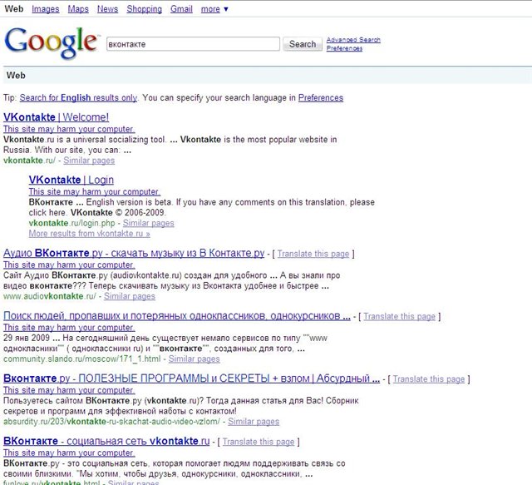This screenshot has width=532, height=485.
Task: Open Shopping in the top navigation
Action: coord(144,9)
